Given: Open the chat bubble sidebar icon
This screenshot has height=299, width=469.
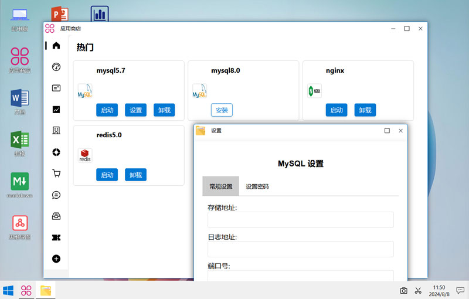Looking at the screenshot, I should pos(56,195).
